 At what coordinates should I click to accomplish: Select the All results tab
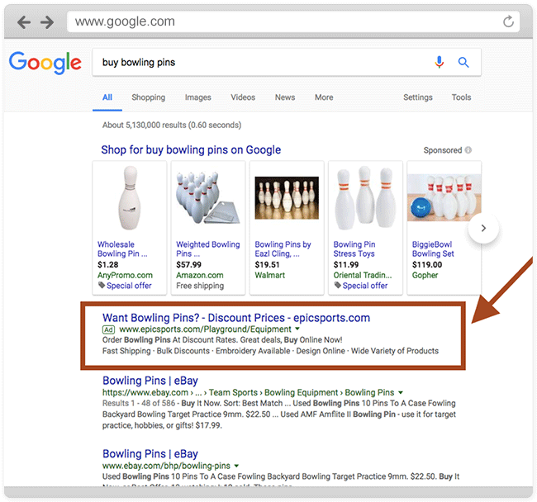coord(107,97)
